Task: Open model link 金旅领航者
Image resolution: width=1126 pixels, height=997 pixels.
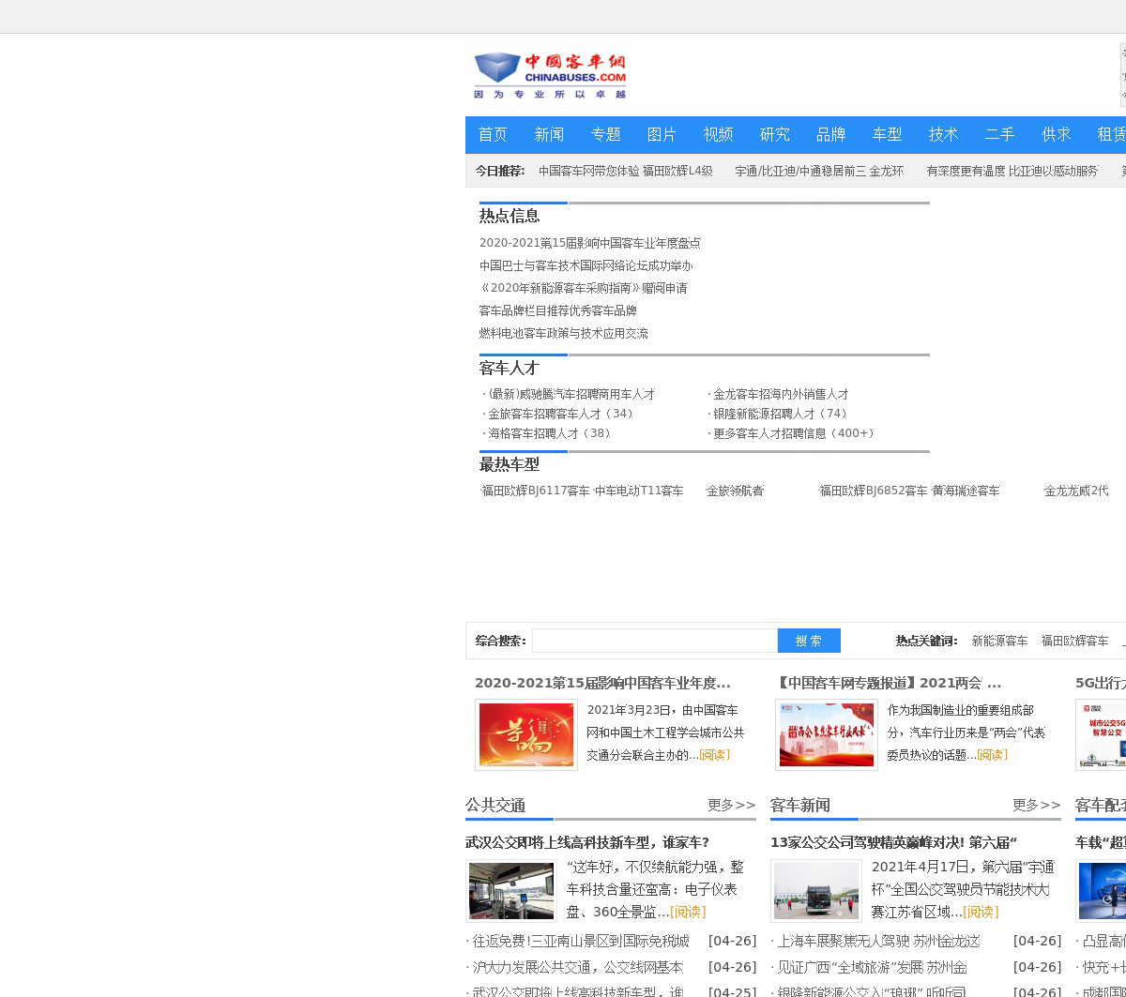Action: (x=735, y=491)
